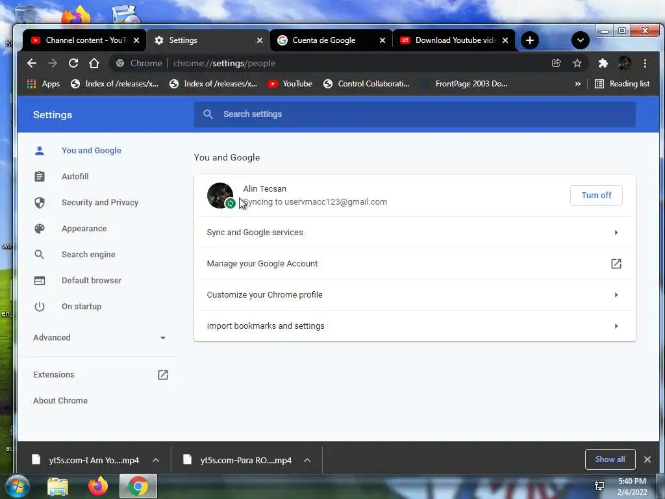Open the taskbar clock showing 5:40 PM
The width and height of the screenshot is (665, 499).
(633, 487)
